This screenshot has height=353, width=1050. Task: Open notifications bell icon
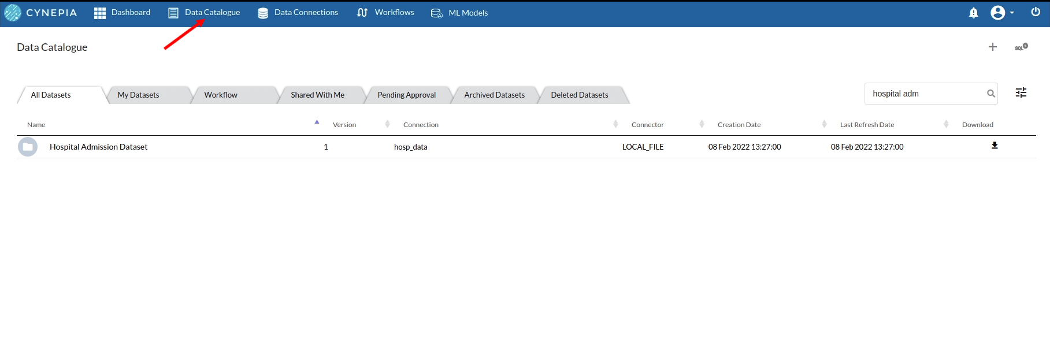tap(974, 13)
